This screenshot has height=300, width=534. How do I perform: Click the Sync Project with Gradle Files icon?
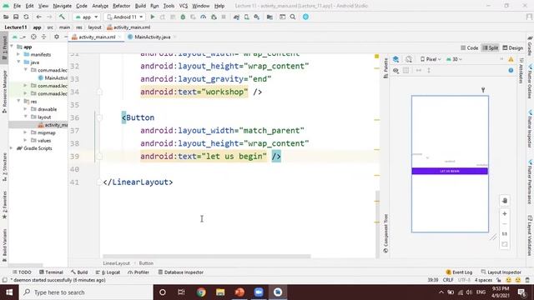point(236,17)
